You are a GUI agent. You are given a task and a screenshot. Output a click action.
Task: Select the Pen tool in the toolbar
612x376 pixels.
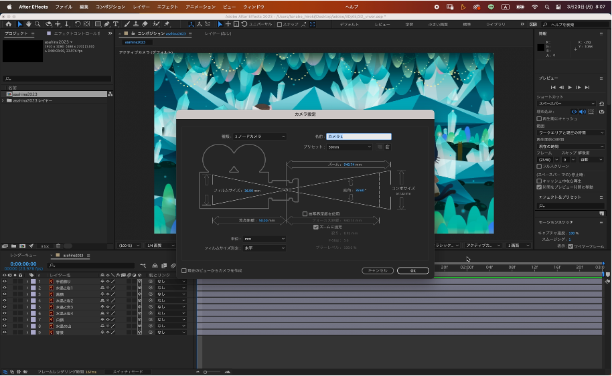(107, 24)
